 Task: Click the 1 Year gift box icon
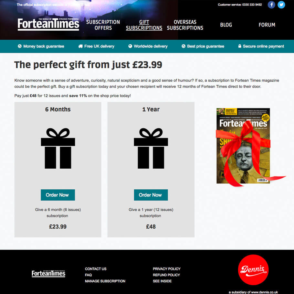[151, 148]
